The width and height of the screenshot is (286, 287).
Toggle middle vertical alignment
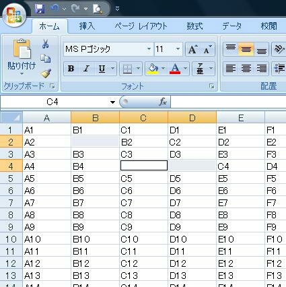[x=246, y=49]
